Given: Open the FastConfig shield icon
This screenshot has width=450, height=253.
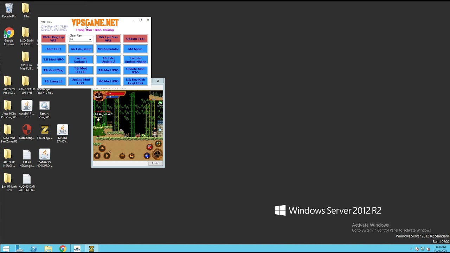Looking at the screenshot, I should pyautogui.click(x=27, y=132).
